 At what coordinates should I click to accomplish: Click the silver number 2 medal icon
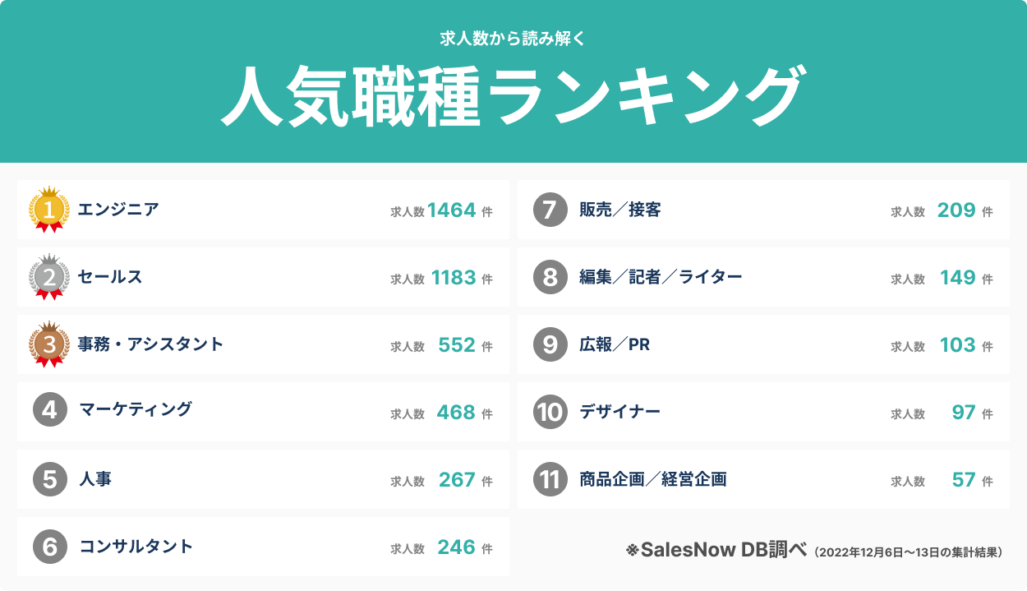click(49, 278)
